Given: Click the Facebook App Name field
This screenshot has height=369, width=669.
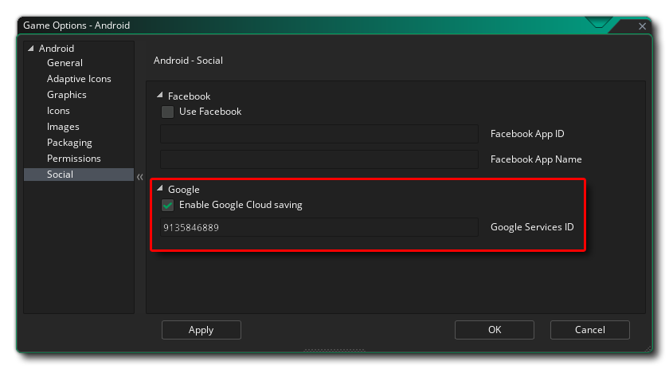Looking at the screenshot, I should coord(319,159).
